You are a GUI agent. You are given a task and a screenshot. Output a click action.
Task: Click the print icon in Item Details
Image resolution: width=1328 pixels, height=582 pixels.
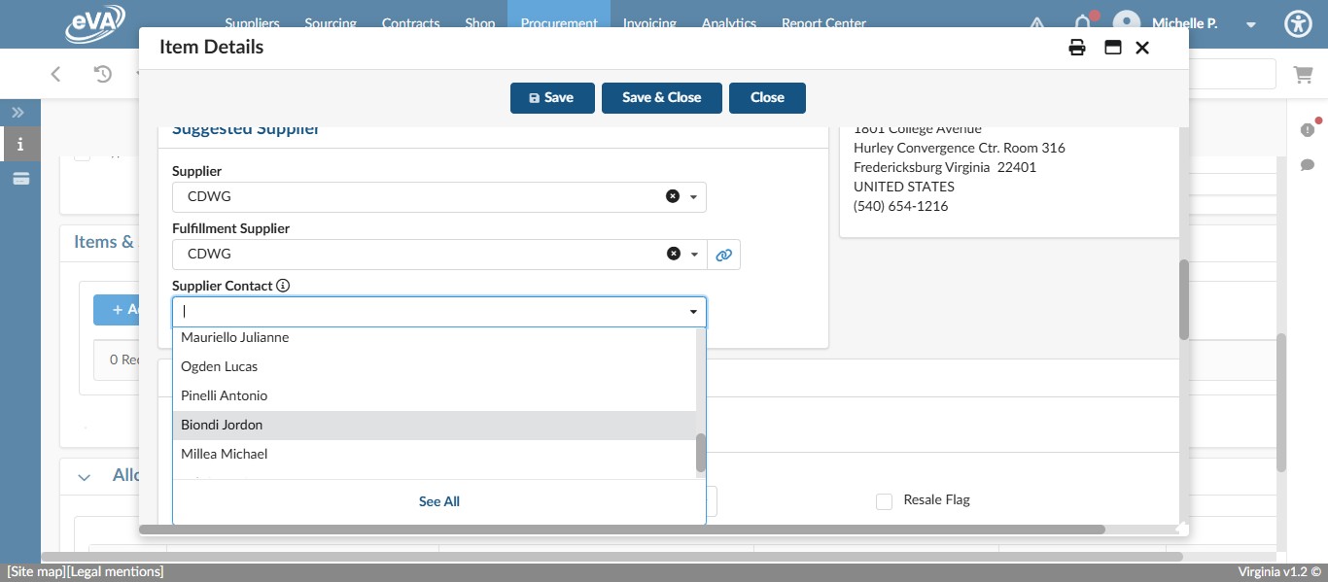click(x=1076, y=48)
